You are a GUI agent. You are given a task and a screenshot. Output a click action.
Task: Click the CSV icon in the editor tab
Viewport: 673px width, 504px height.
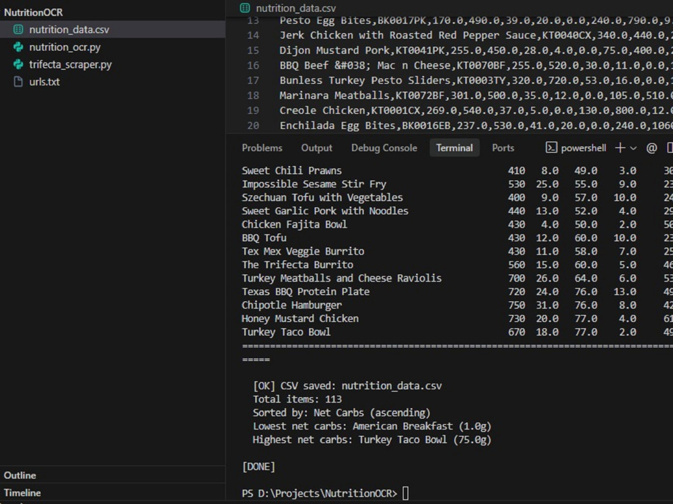pos(245,7)
